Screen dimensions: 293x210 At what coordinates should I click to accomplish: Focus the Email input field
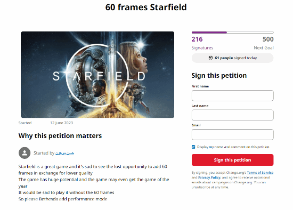232,134
